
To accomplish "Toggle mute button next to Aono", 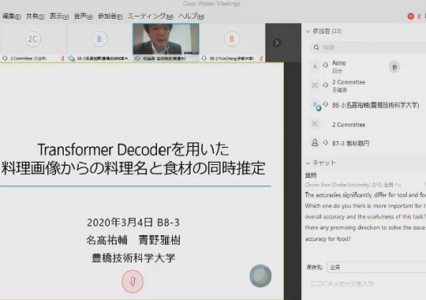I will [x=394, y=66].
